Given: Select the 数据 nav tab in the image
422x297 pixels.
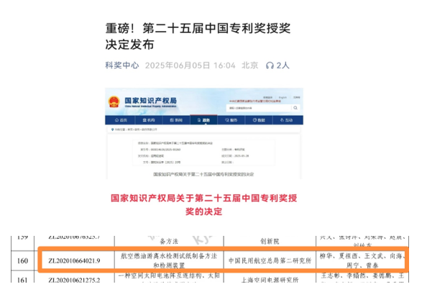Looking at the screenshot, I should point(259,120).
